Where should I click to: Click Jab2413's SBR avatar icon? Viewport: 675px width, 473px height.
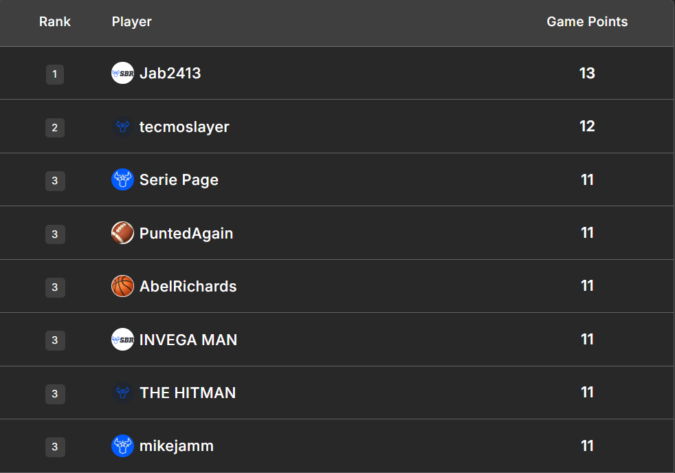click(x=122, y=73)
